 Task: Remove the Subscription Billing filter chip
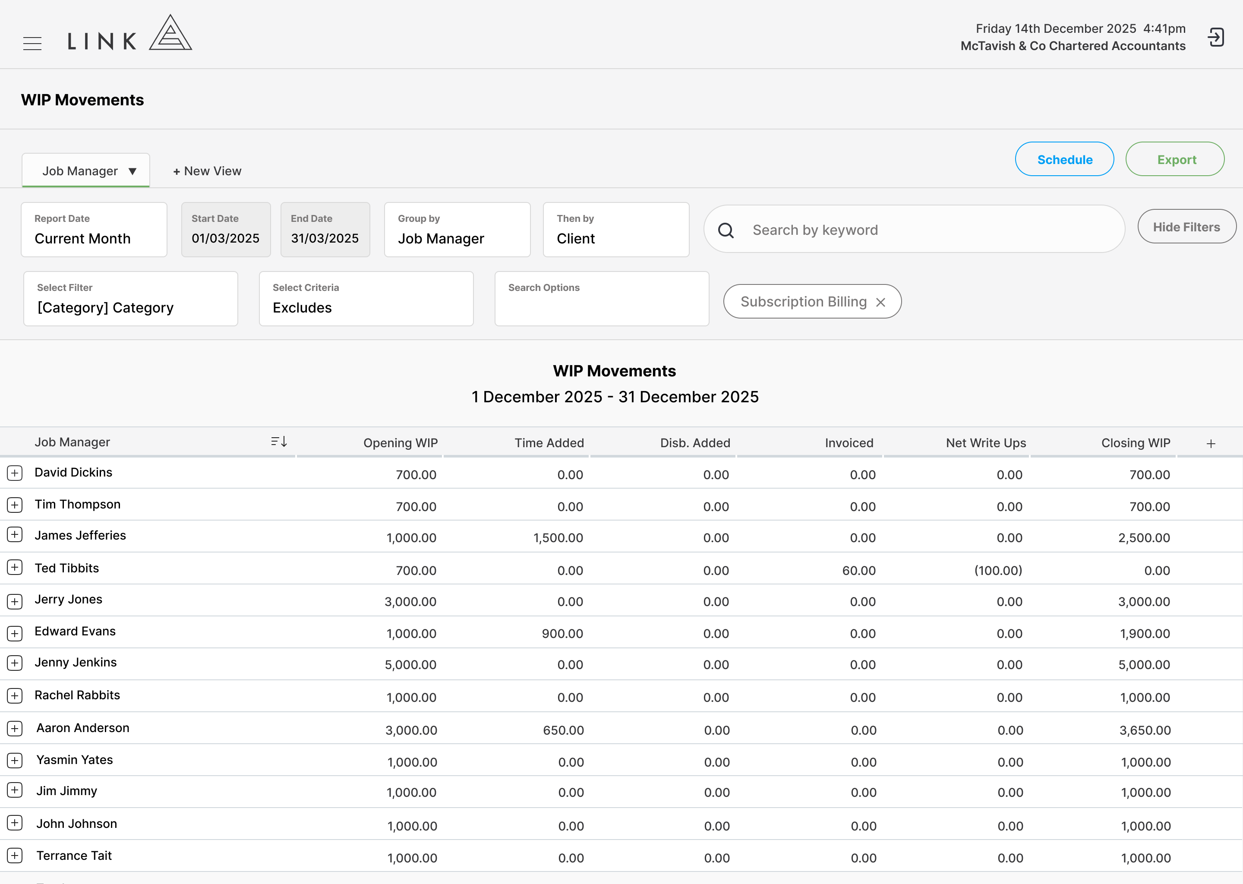[x=880, y=302]
